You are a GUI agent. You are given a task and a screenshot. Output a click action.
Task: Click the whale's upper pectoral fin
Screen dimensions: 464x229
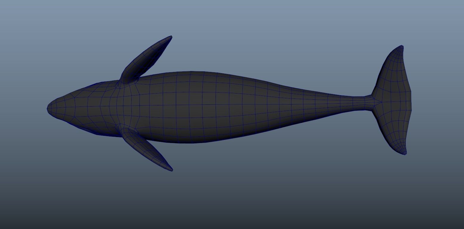[x=146, y=61]
